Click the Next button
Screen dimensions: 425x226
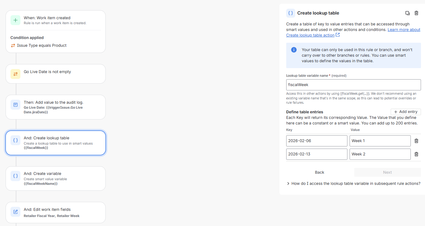point(387,172)
